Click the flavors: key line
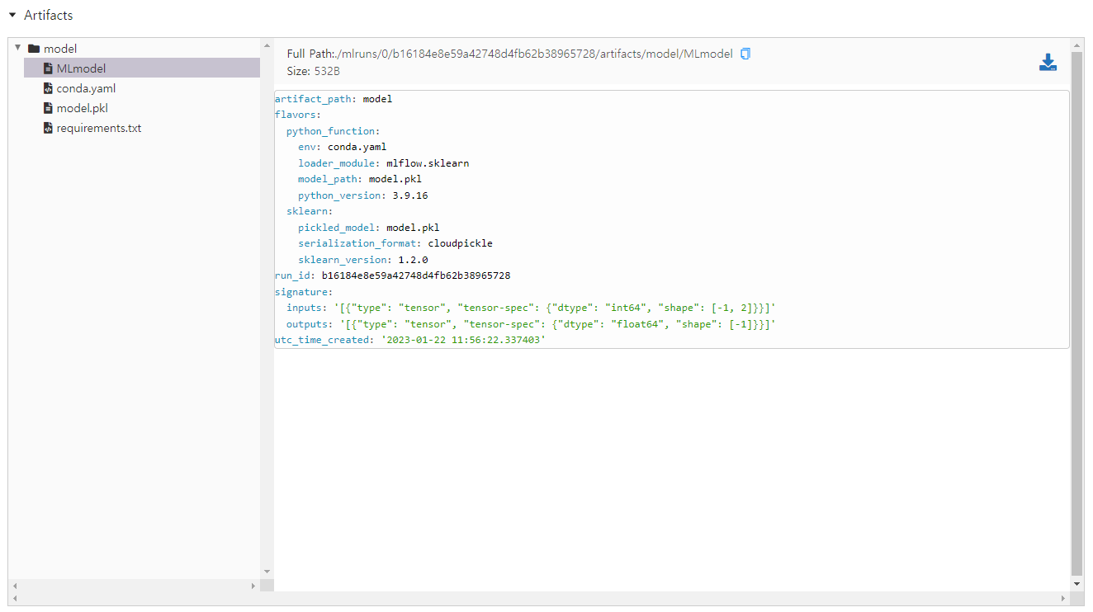1093x612 pixels. (298, 115)
